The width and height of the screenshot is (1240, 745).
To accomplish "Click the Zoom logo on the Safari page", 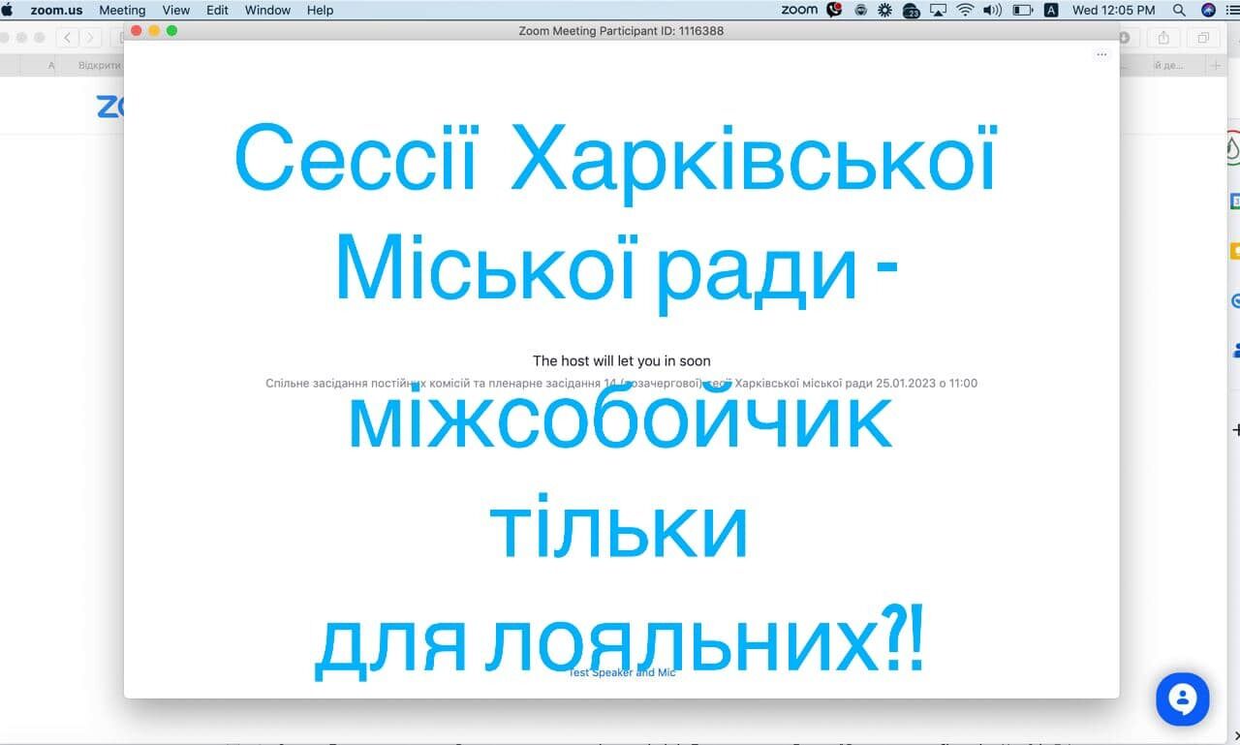I will tap(109, 107).
